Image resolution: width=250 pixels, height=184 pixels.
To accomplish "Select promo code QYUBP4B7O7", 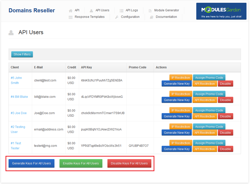I will coord(139,146).
